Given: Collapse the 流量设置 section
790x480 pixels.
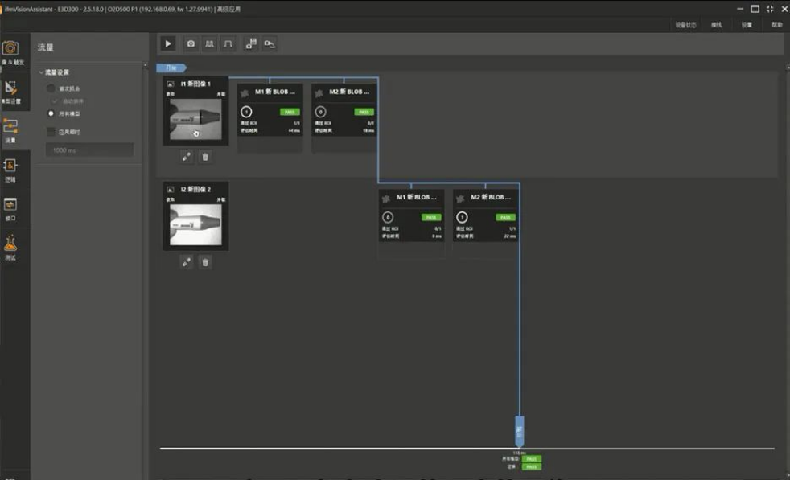Looking at the screenshot, I should (41, 72).
